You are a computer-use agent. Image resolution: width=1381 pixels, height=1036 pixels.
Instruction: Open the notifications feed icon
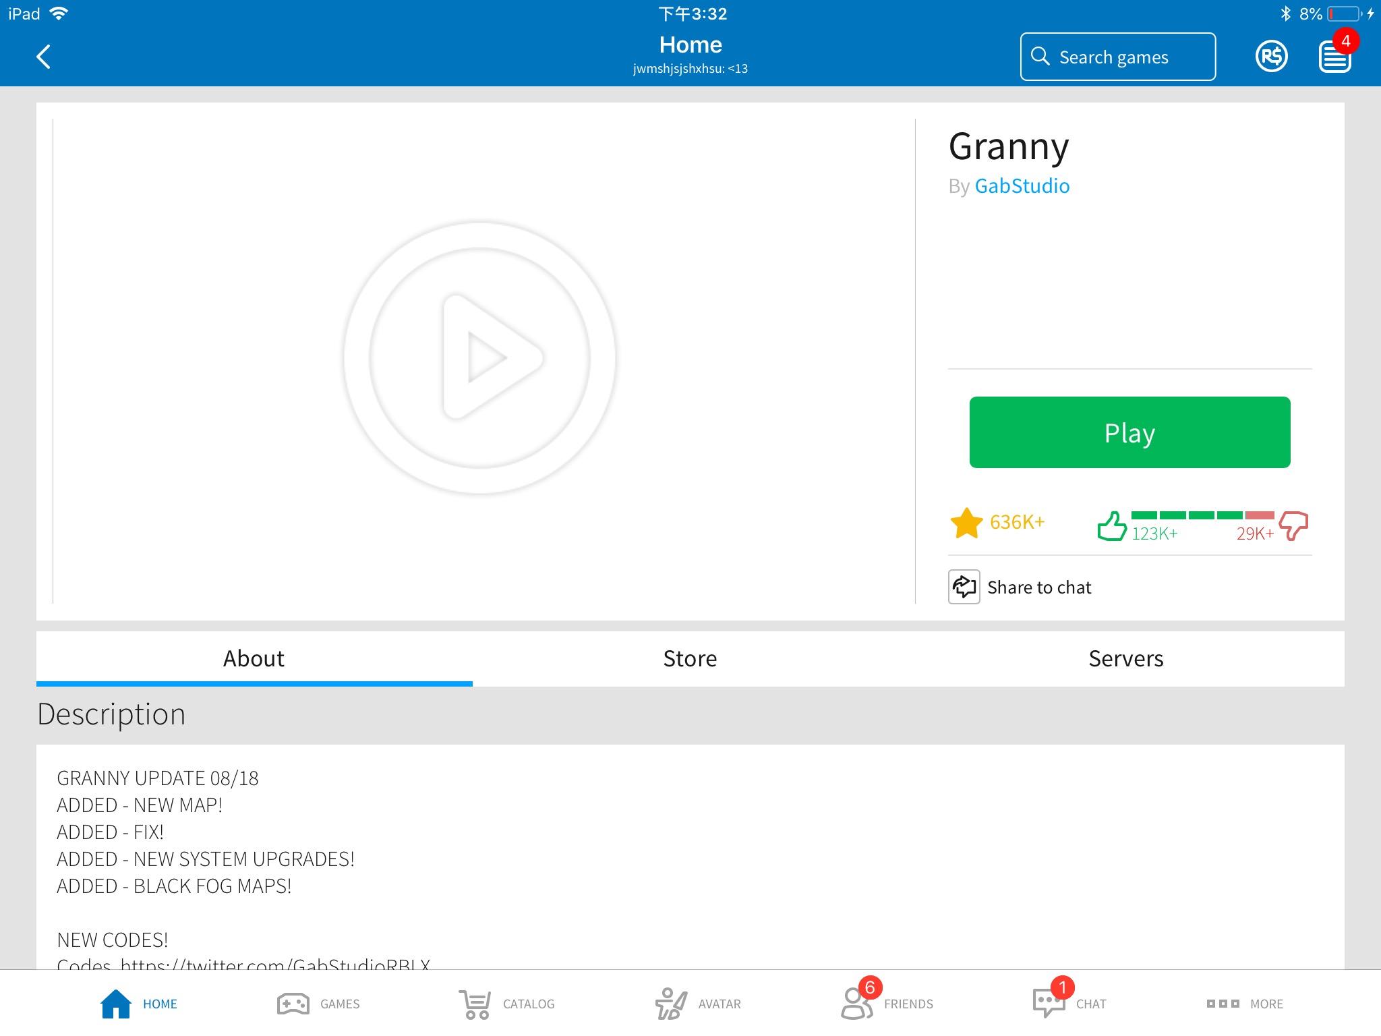click(x=1334, y=57)
